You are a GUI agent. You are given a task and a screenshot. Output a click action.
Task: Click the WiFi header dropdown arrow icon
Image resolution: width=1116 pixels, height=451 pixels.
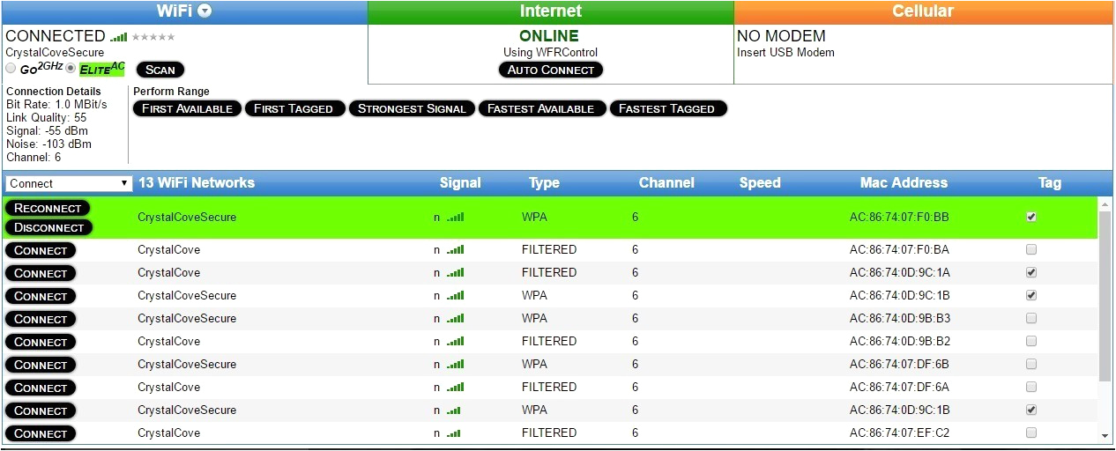coord(205,11)
